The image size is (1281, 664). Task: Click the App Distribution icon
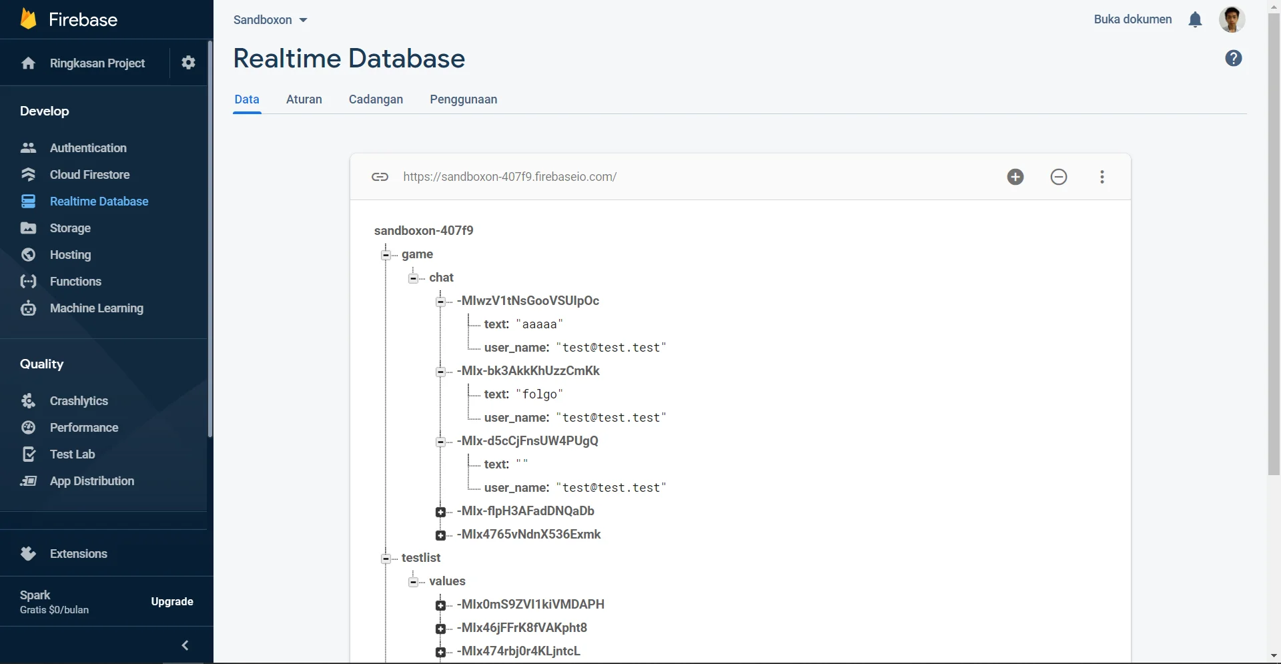coord(28,480)
